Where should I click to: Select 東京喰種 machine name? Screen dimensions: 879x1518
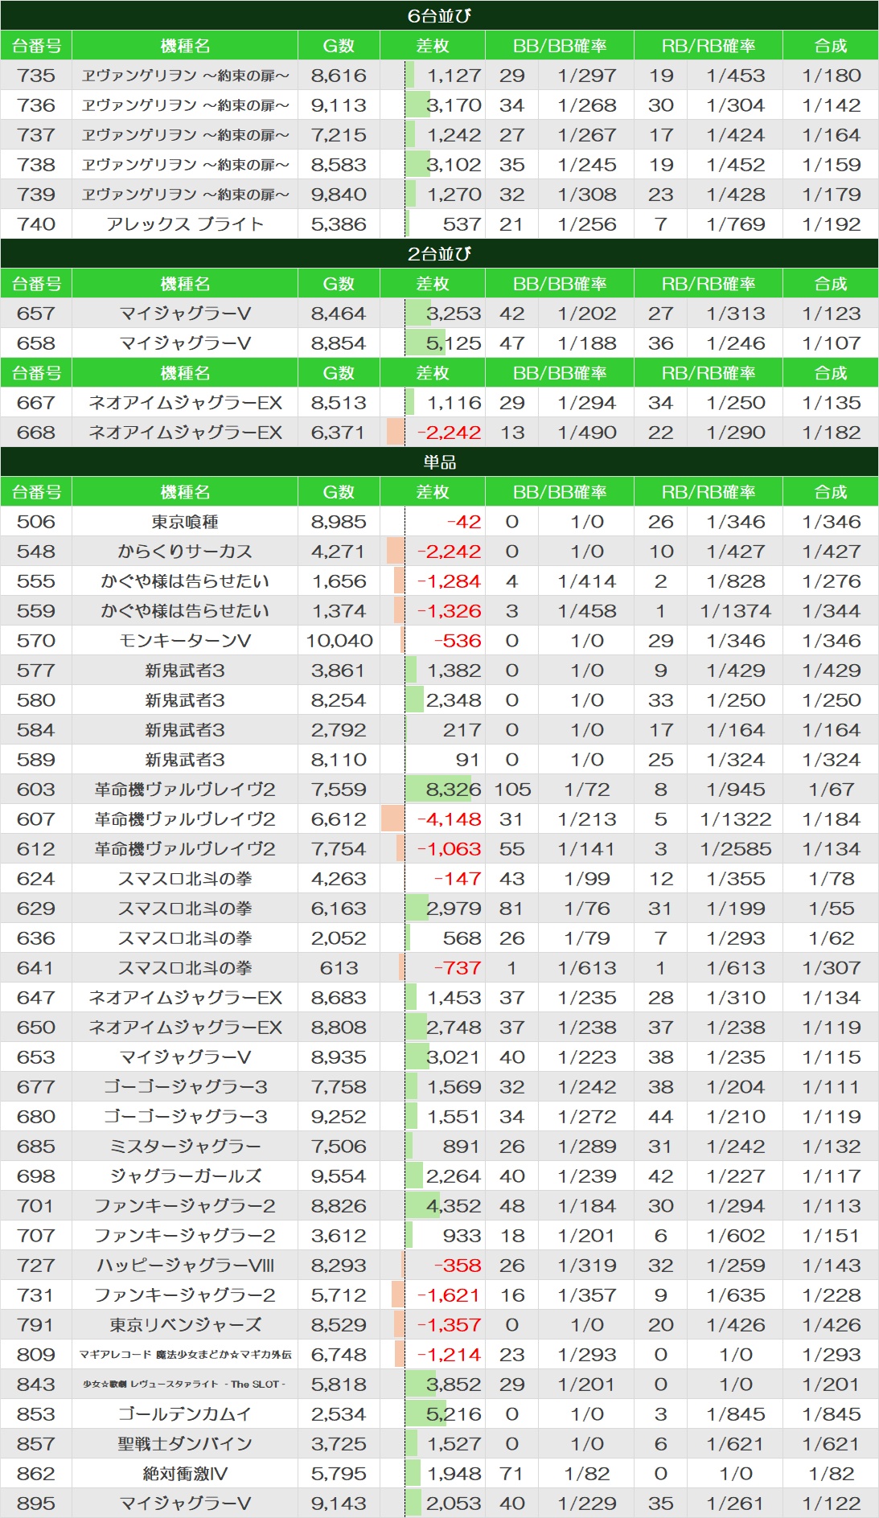coord(185,522)
